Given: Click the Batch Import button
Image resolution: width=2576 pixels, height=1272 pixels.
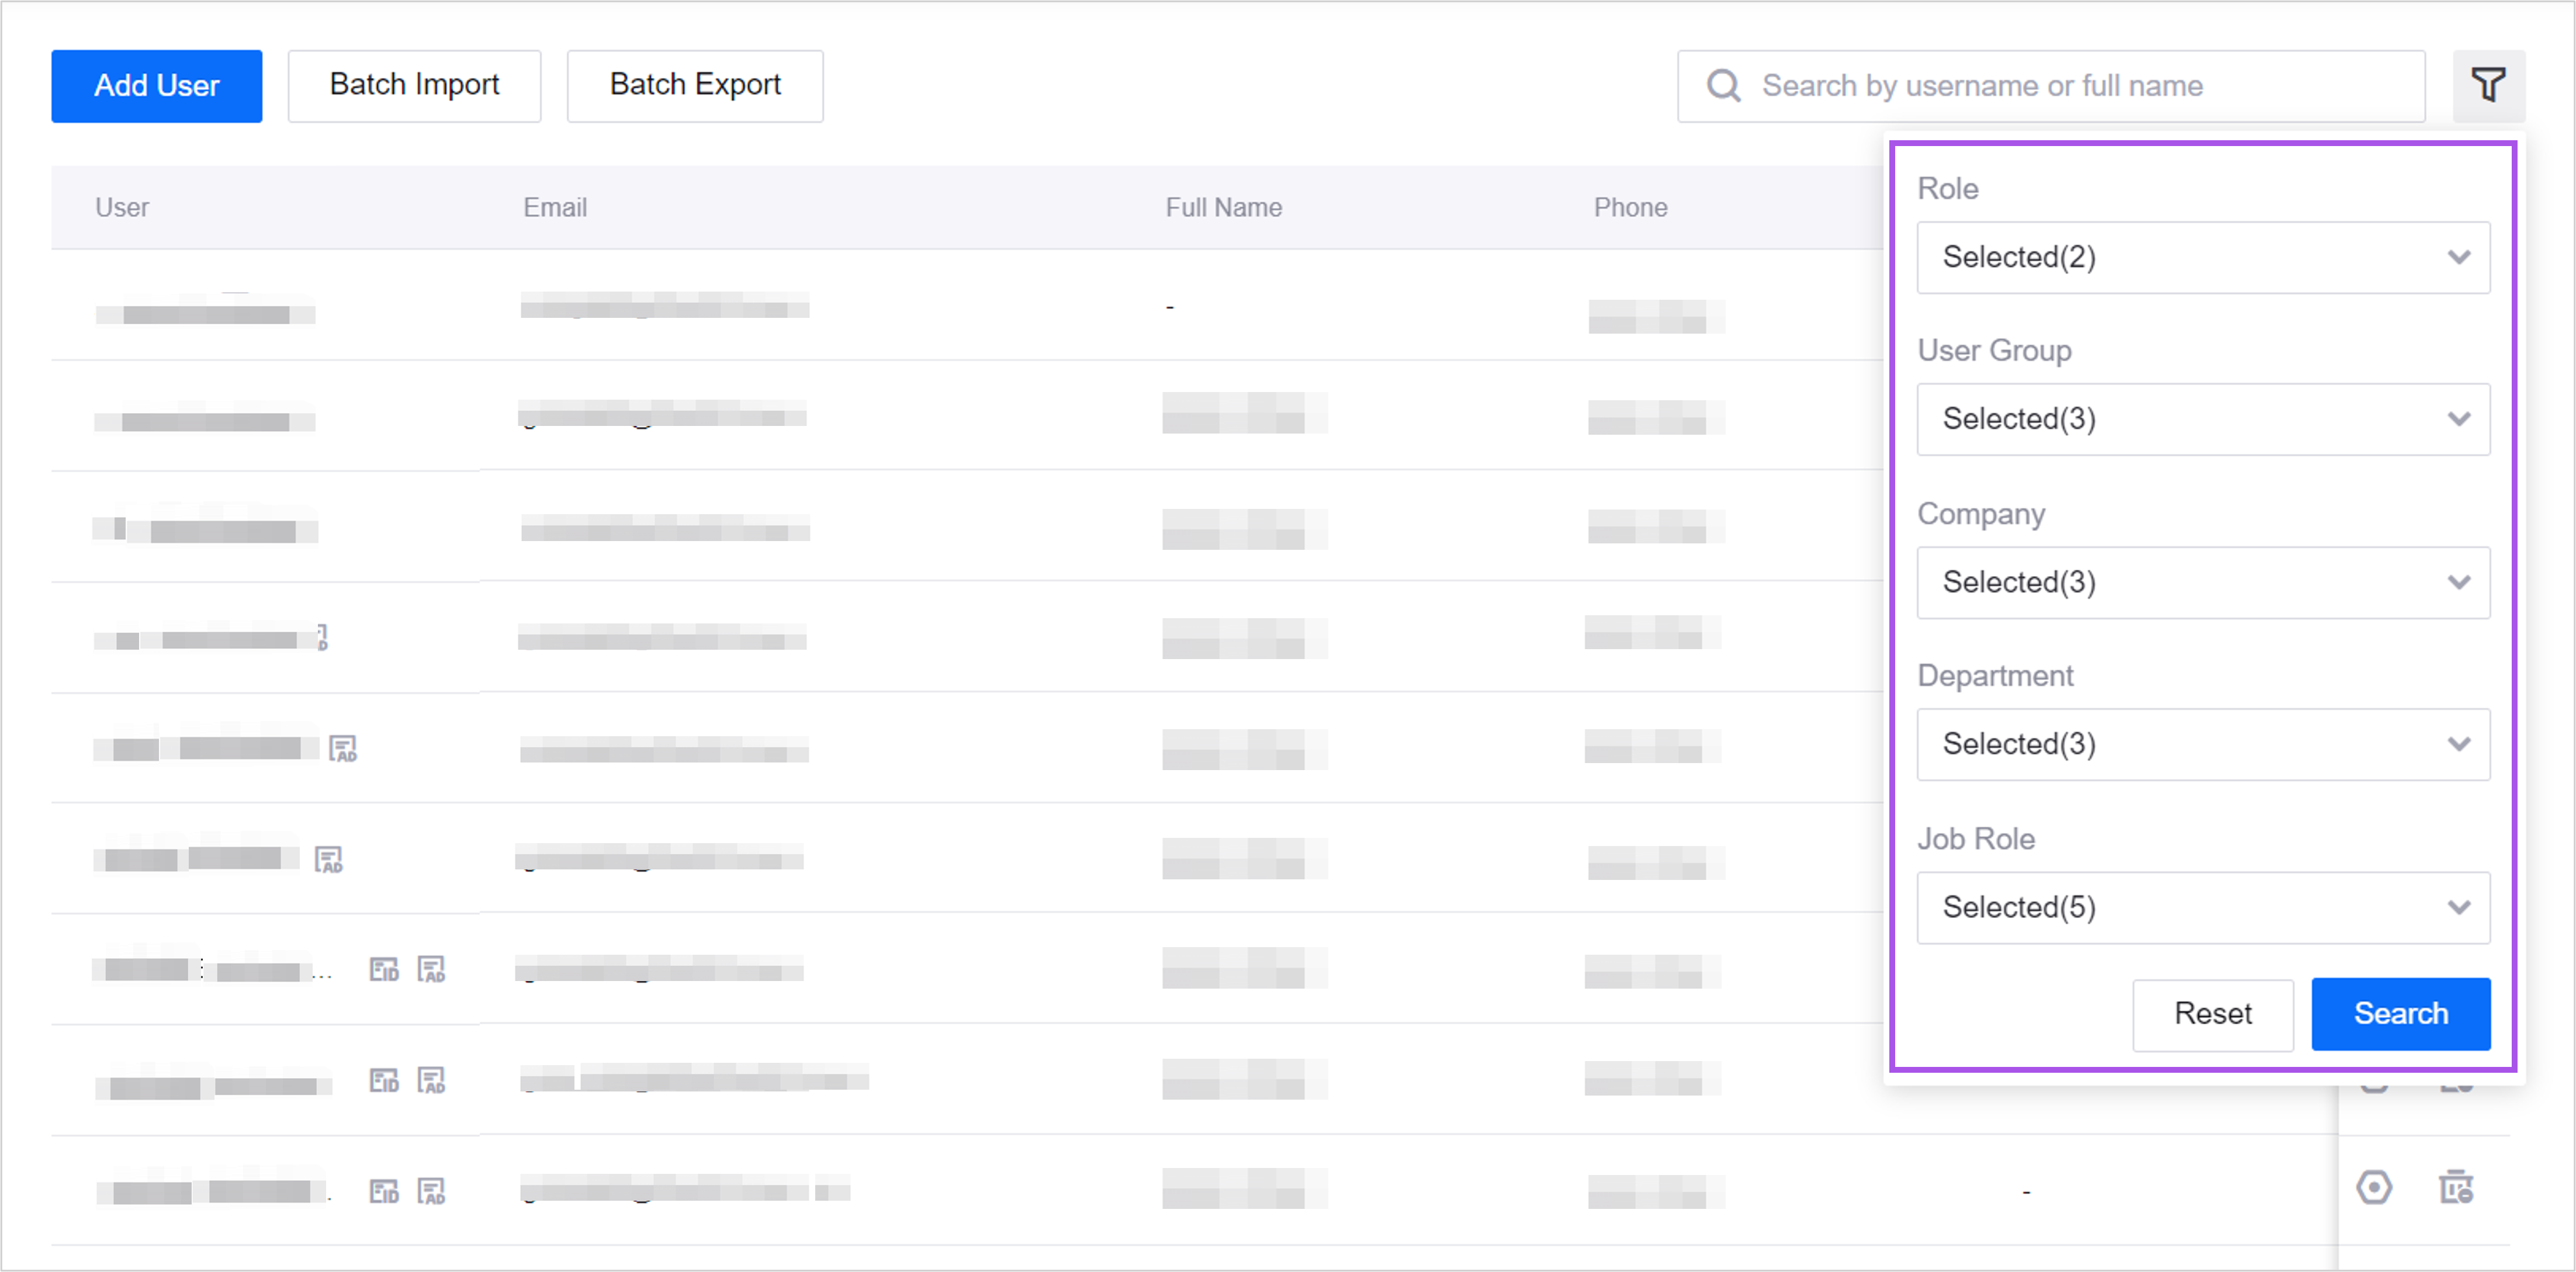Looking at the screenshot, I should 414,85.
